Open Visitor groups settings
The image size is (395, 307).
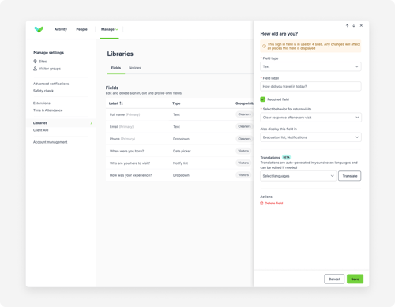click(x=50, y=69)
